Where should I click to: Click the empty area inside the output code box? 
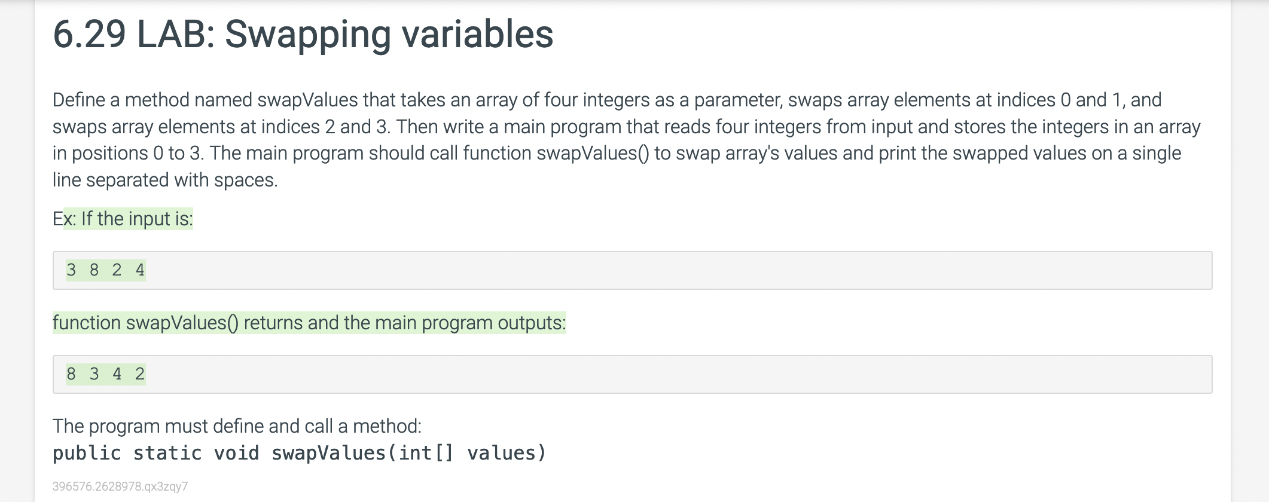(676, 375)
